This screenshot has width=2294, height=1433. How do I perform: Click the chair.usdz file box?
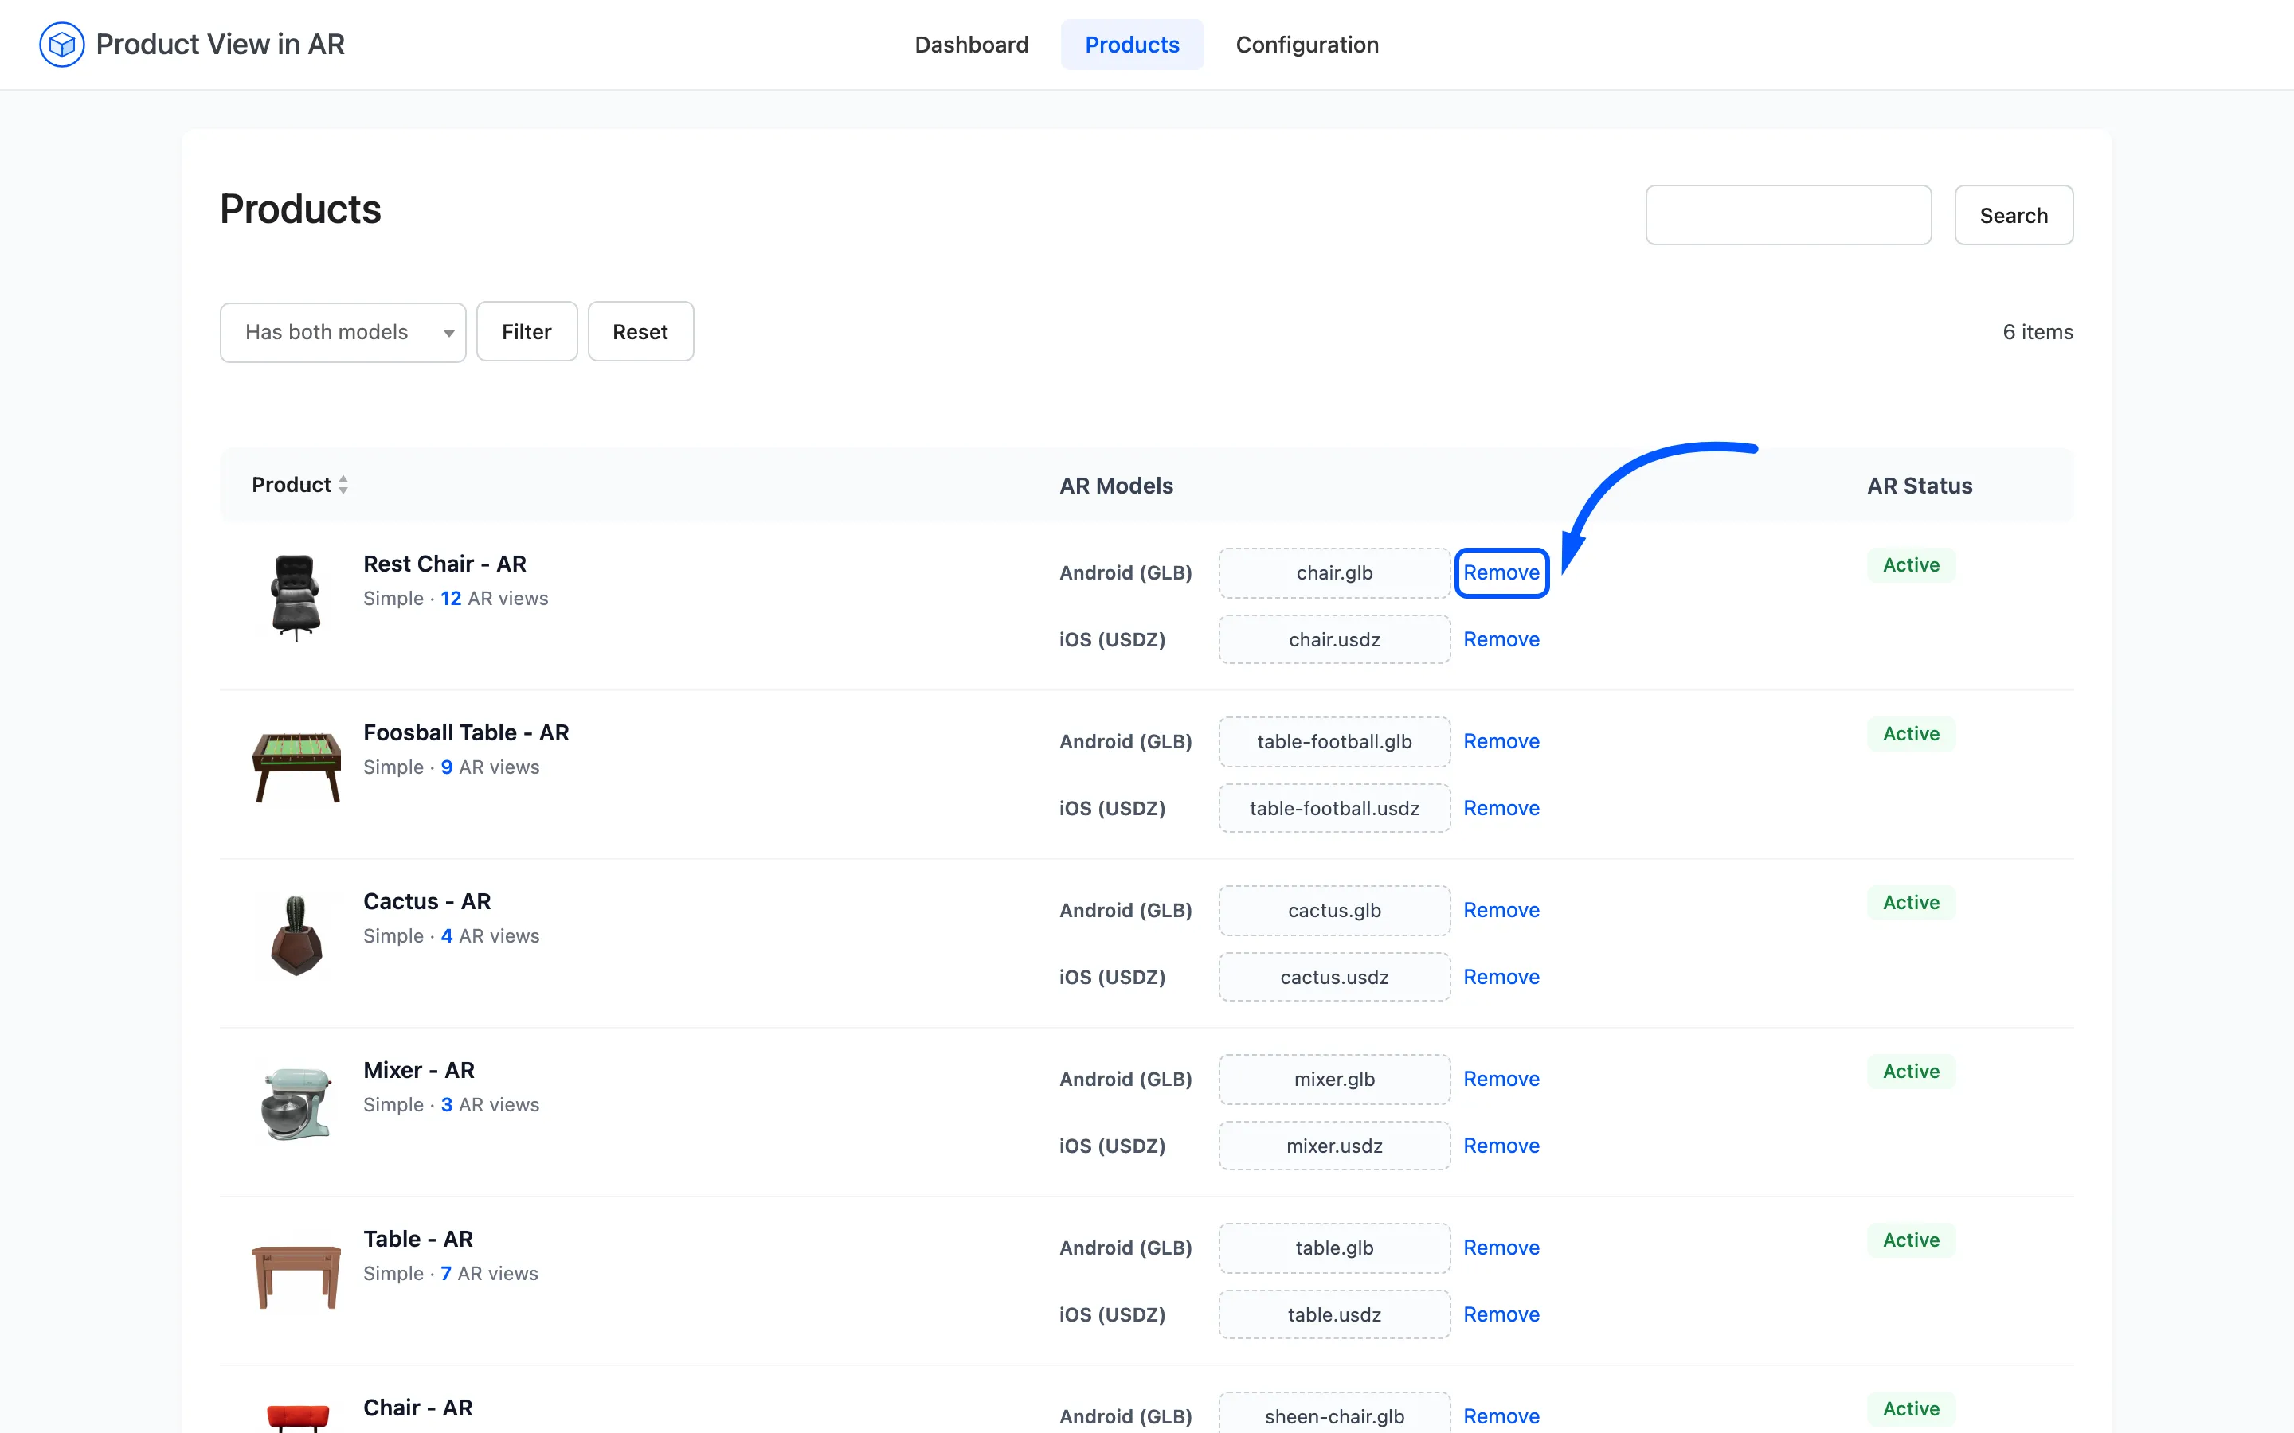[x=1333, y=640]
